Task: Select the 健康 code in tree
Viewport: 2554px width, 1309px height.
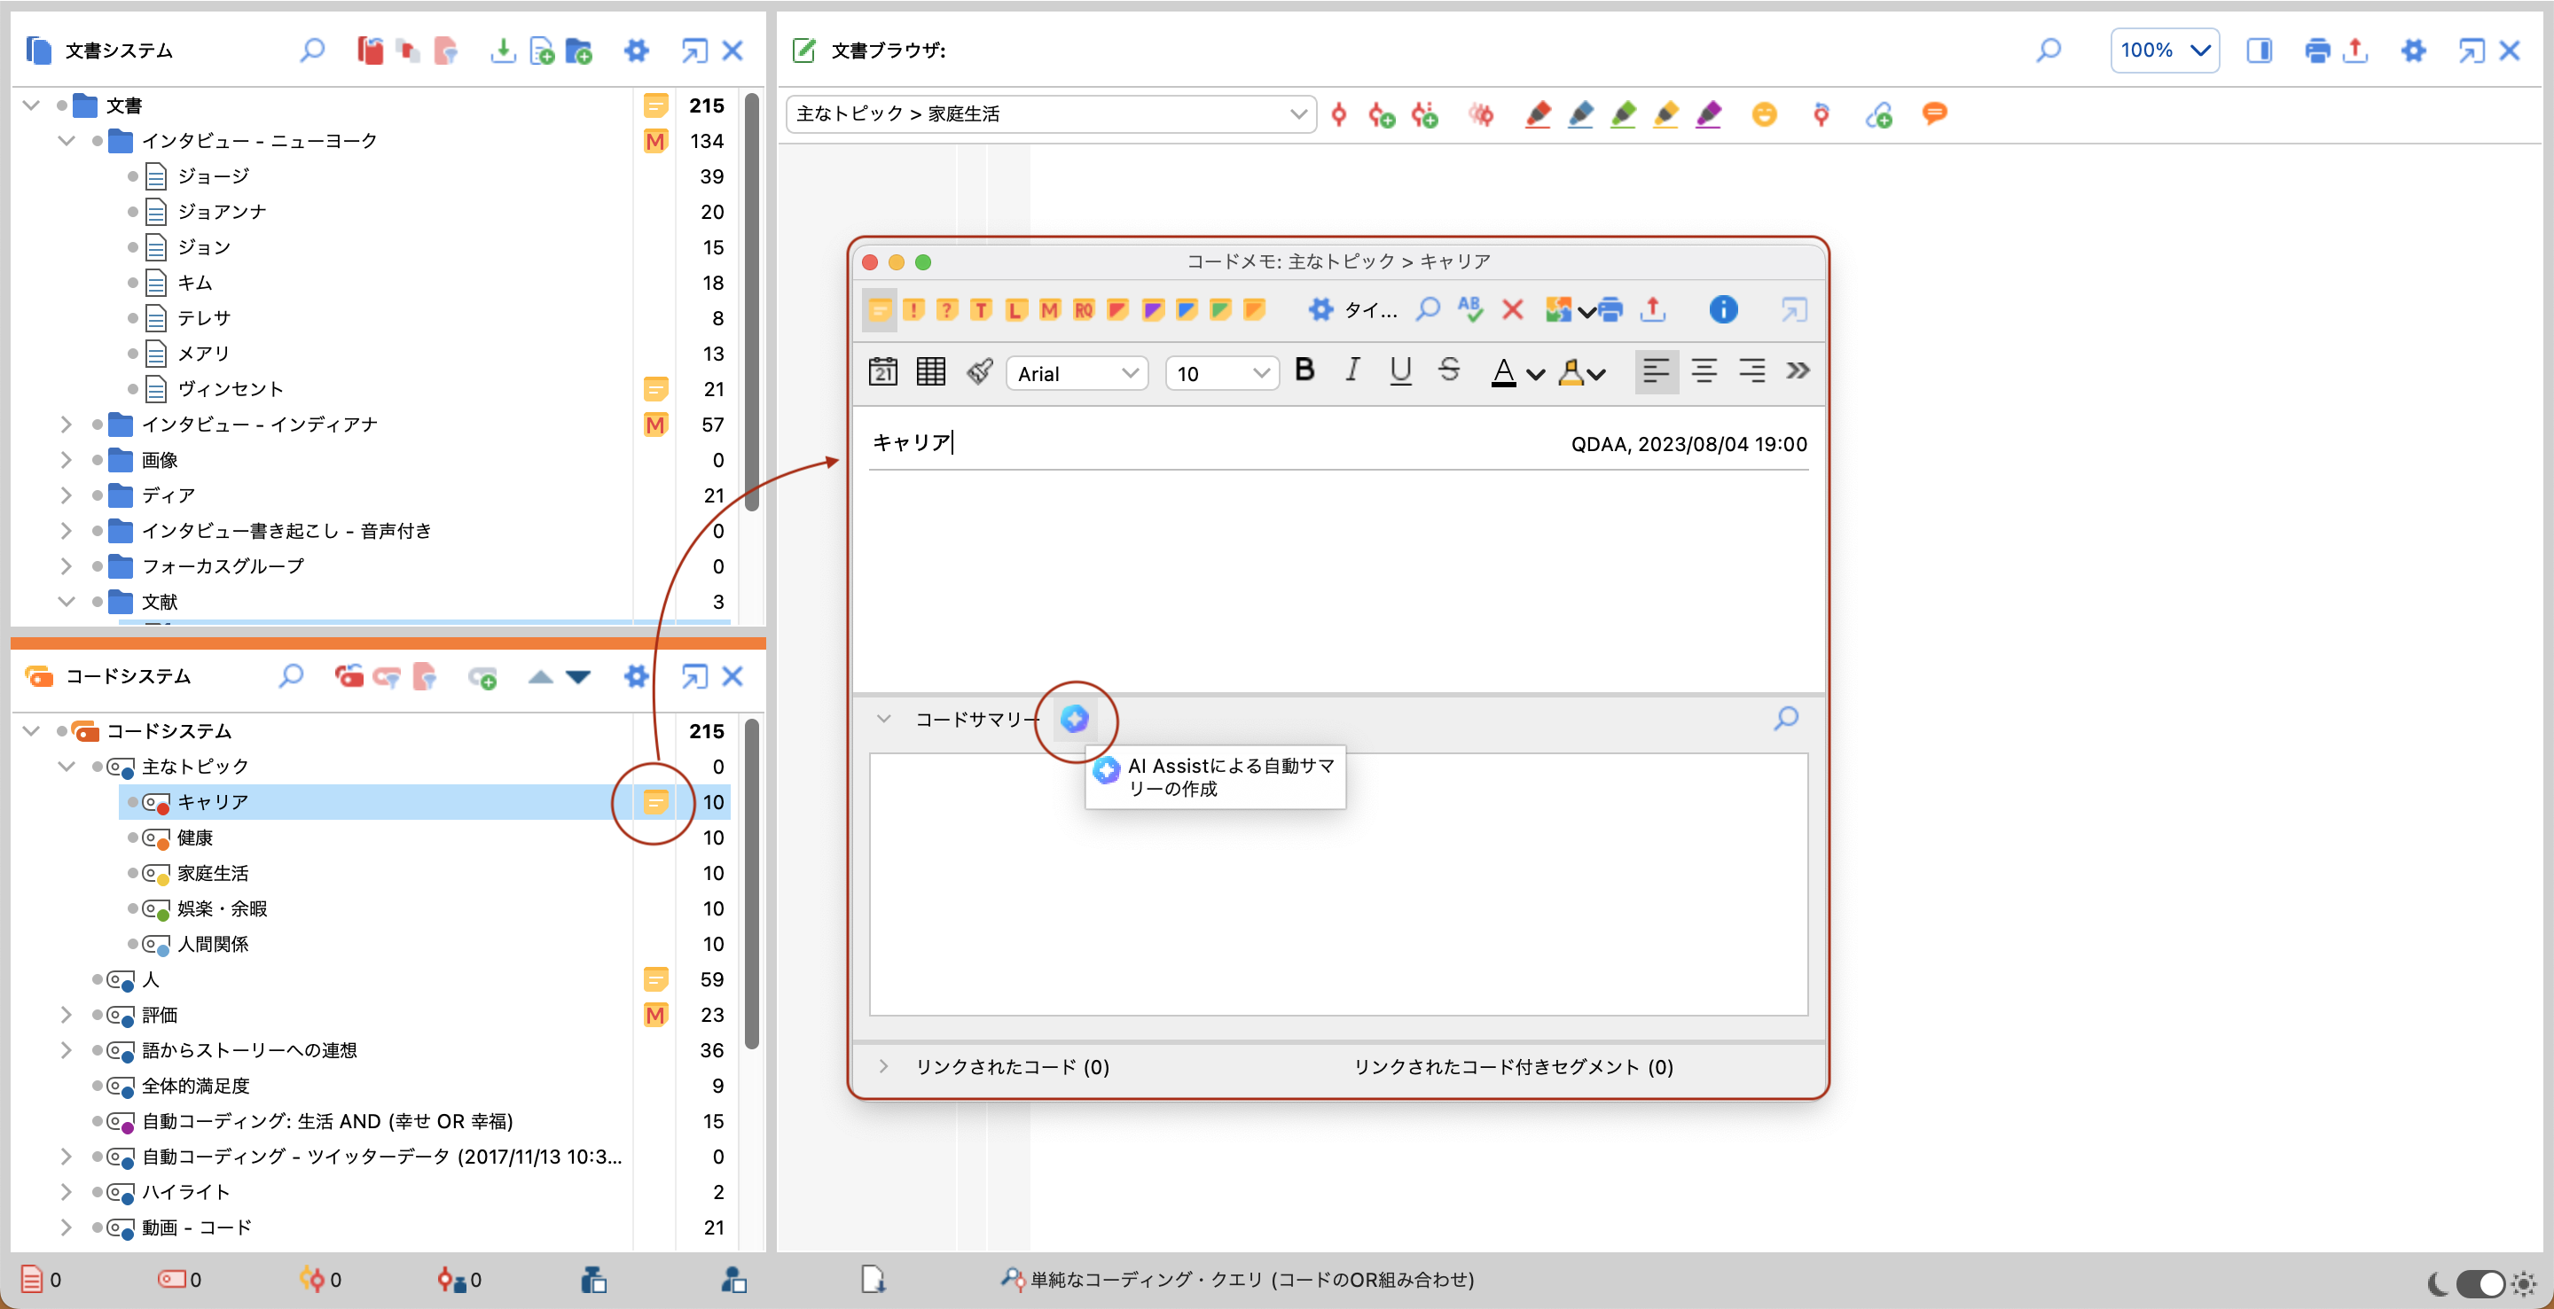Action: (195, 838)
